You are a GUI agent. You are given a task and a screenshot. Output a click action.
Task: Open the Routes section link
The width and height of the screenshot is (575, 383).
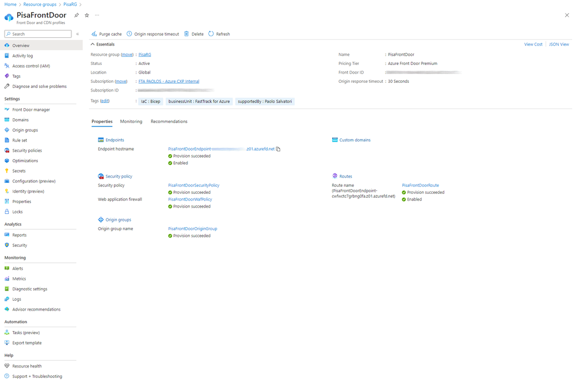pyautogui.click(x=345, y=177)
